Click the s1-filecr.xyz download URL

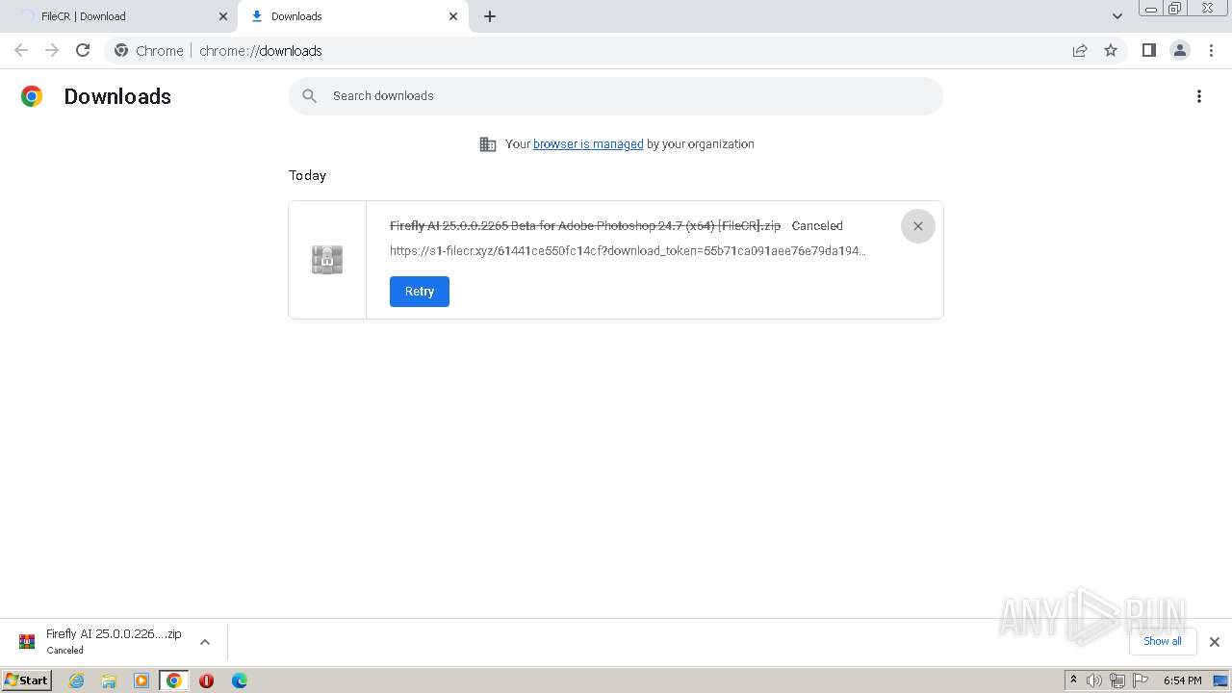pos(628,251)
